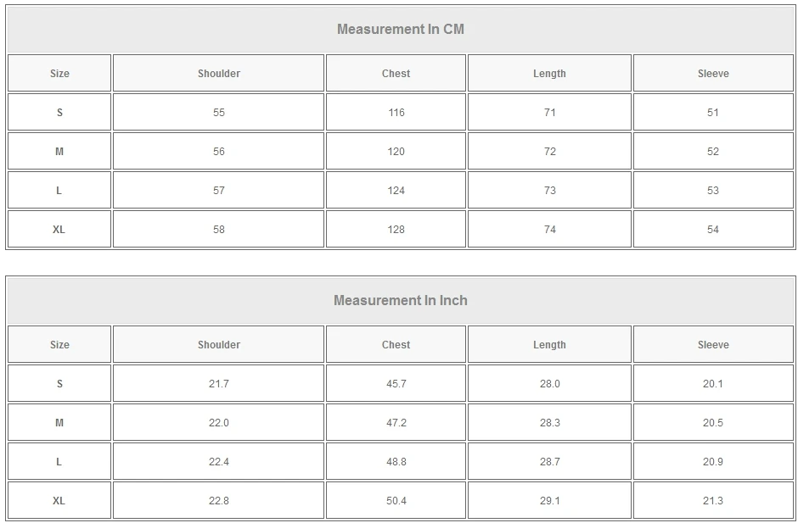Screen dimensions: 798x523
Task: Select the chest value 50.4 cell
Action: click(396, 501)
